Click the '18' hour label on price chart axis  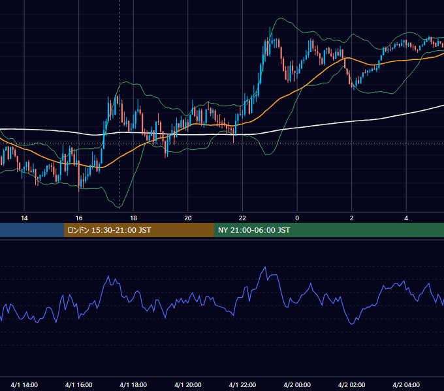point(133,218)
